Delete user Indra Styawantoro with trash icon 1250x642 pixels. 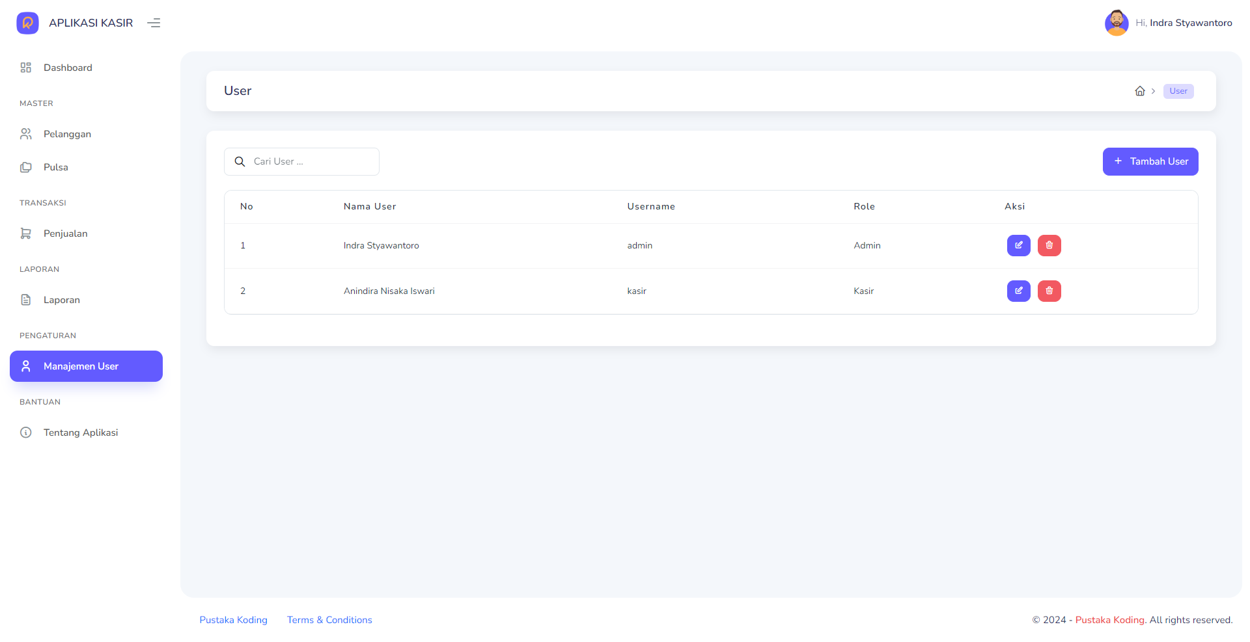[1049, 245]
